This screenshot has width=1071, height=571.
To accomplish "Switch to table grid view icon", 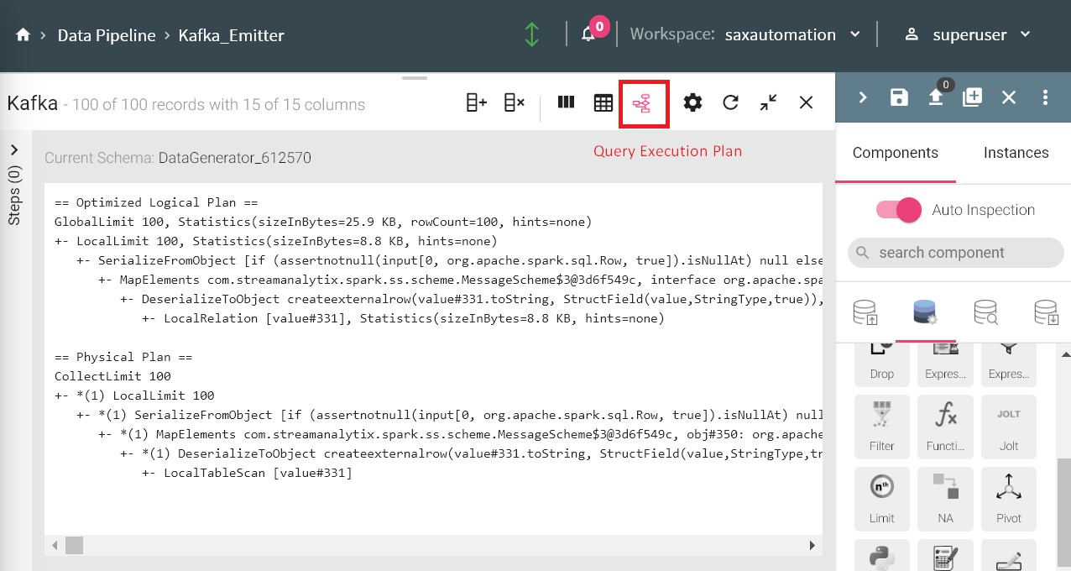I will coord(603,102).
